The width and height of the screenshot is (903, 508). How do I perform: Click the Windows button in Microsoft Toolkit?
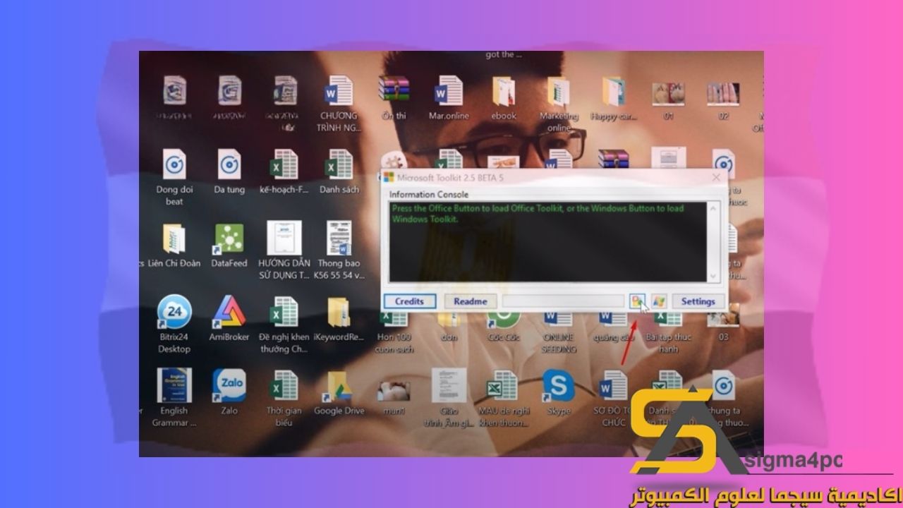[x=659, y=301]
